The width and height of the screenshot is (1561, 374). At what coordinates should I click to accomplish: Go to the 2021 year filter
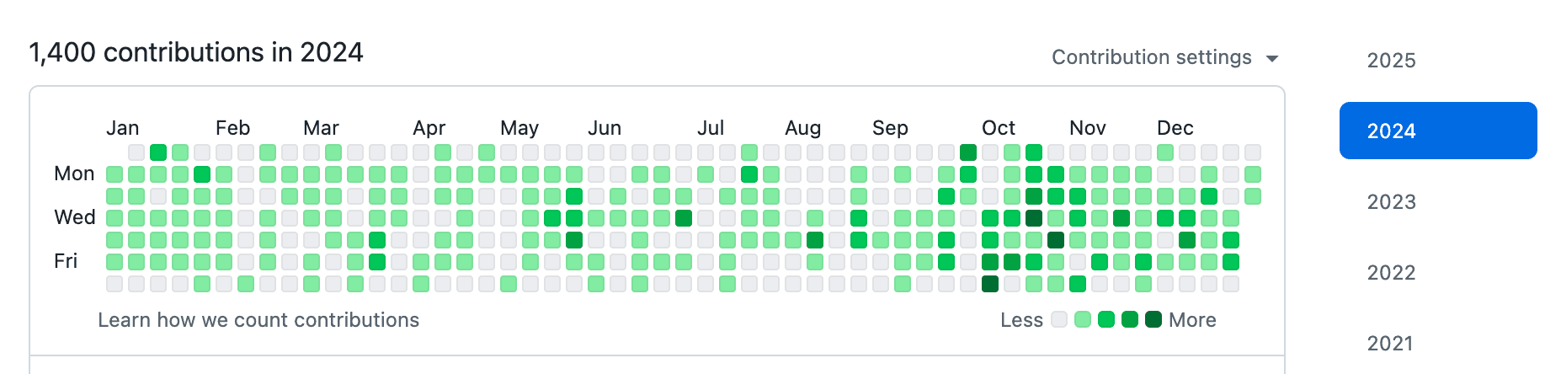point(1390,344)
